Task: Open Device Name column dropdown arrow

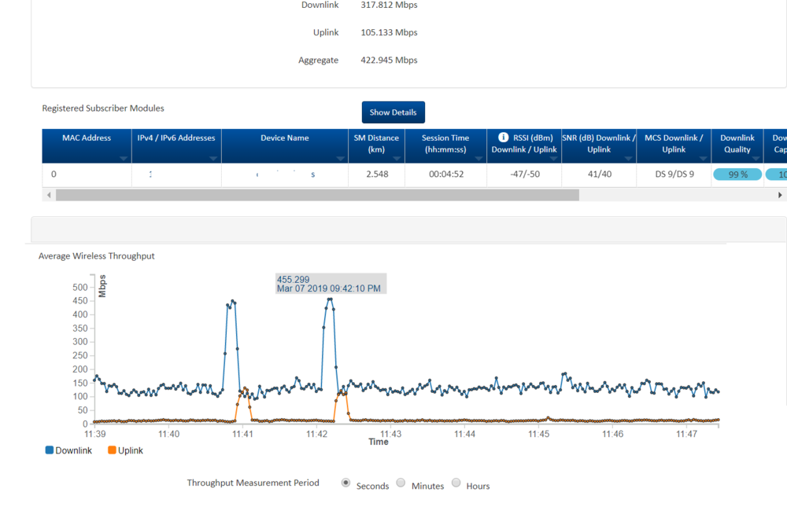Action: click(340, 158)
